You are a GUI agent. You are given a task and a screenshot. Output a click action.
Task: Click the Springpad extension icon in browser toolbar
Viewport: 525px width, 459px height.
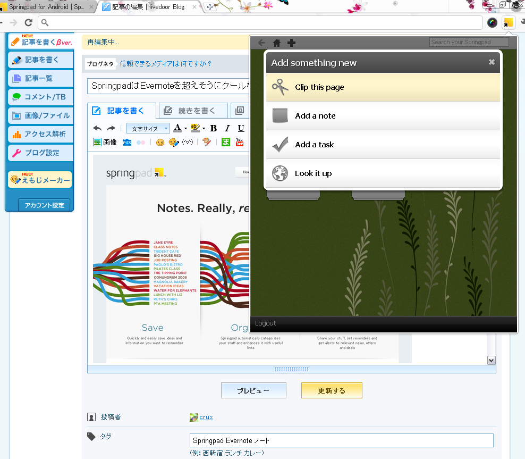tap(508, 22)
